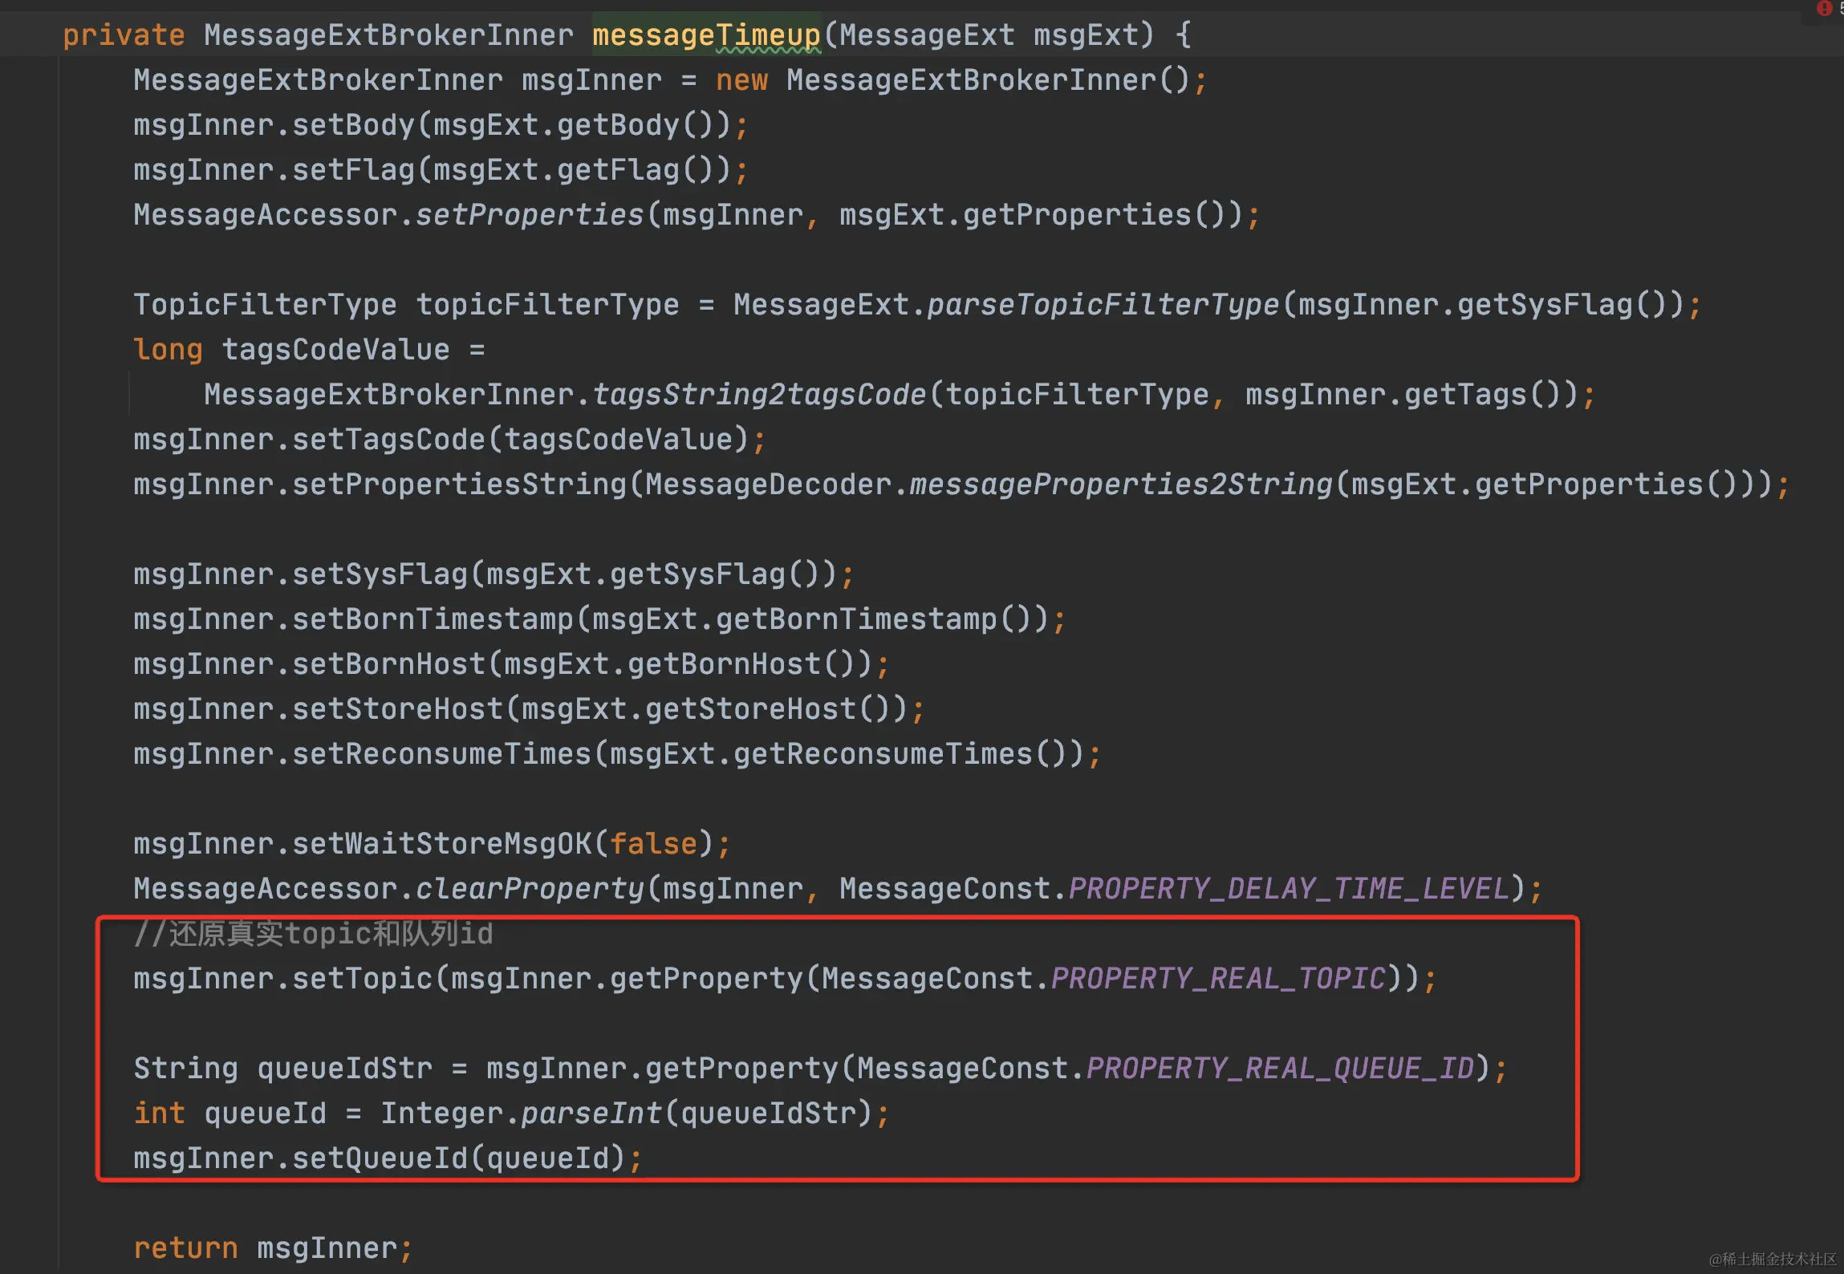This screenshot has width=1844, height=1274.
Task: Click the messageProperties2String method call
Action: tap(1120, 485)
